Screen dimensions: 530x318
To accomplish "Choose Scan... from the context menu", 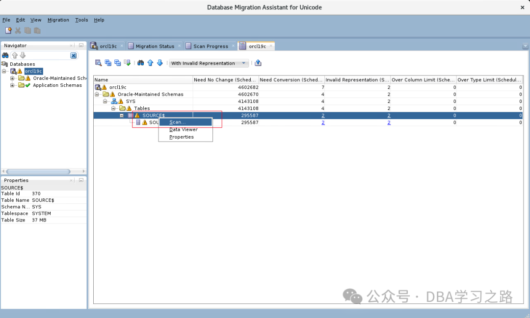I will [185, 122].
